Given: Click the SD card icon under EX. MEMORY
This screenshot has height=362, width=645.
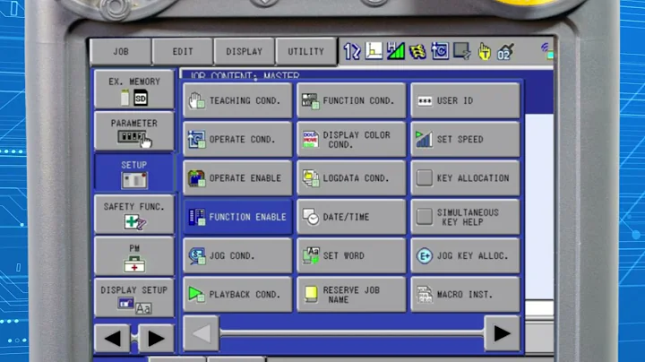Looking at the screenshot, I should coord(141,98).
